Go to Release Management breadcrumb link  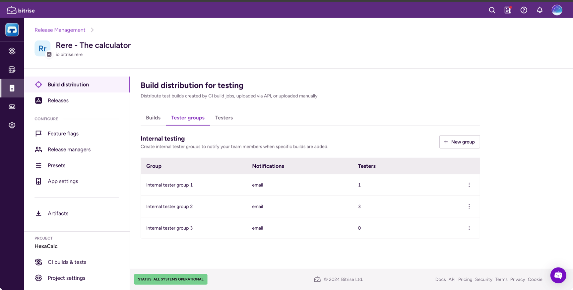pyautogui.click(x=60, y=30)
